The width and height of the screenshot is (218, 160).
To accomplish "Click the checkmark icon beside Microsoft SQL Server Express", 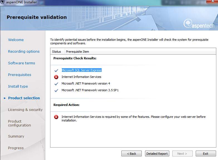I will (x=56, y=70).
